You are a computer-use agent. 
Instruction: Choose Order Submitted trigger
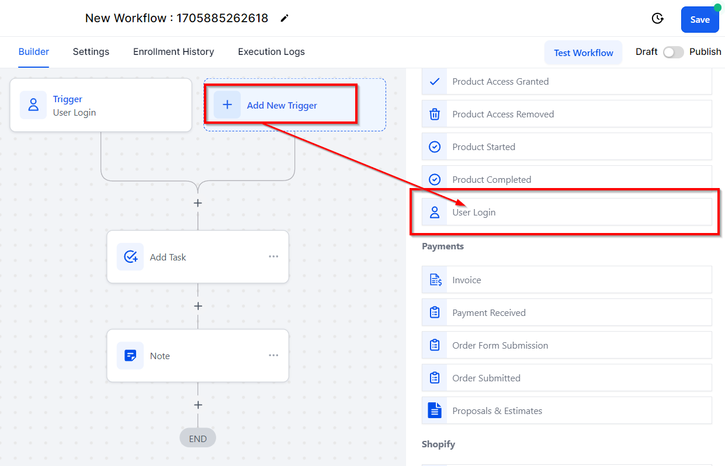[x=567, y=378]
